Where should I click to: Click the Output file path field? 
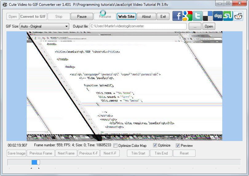tap(138, 26)
